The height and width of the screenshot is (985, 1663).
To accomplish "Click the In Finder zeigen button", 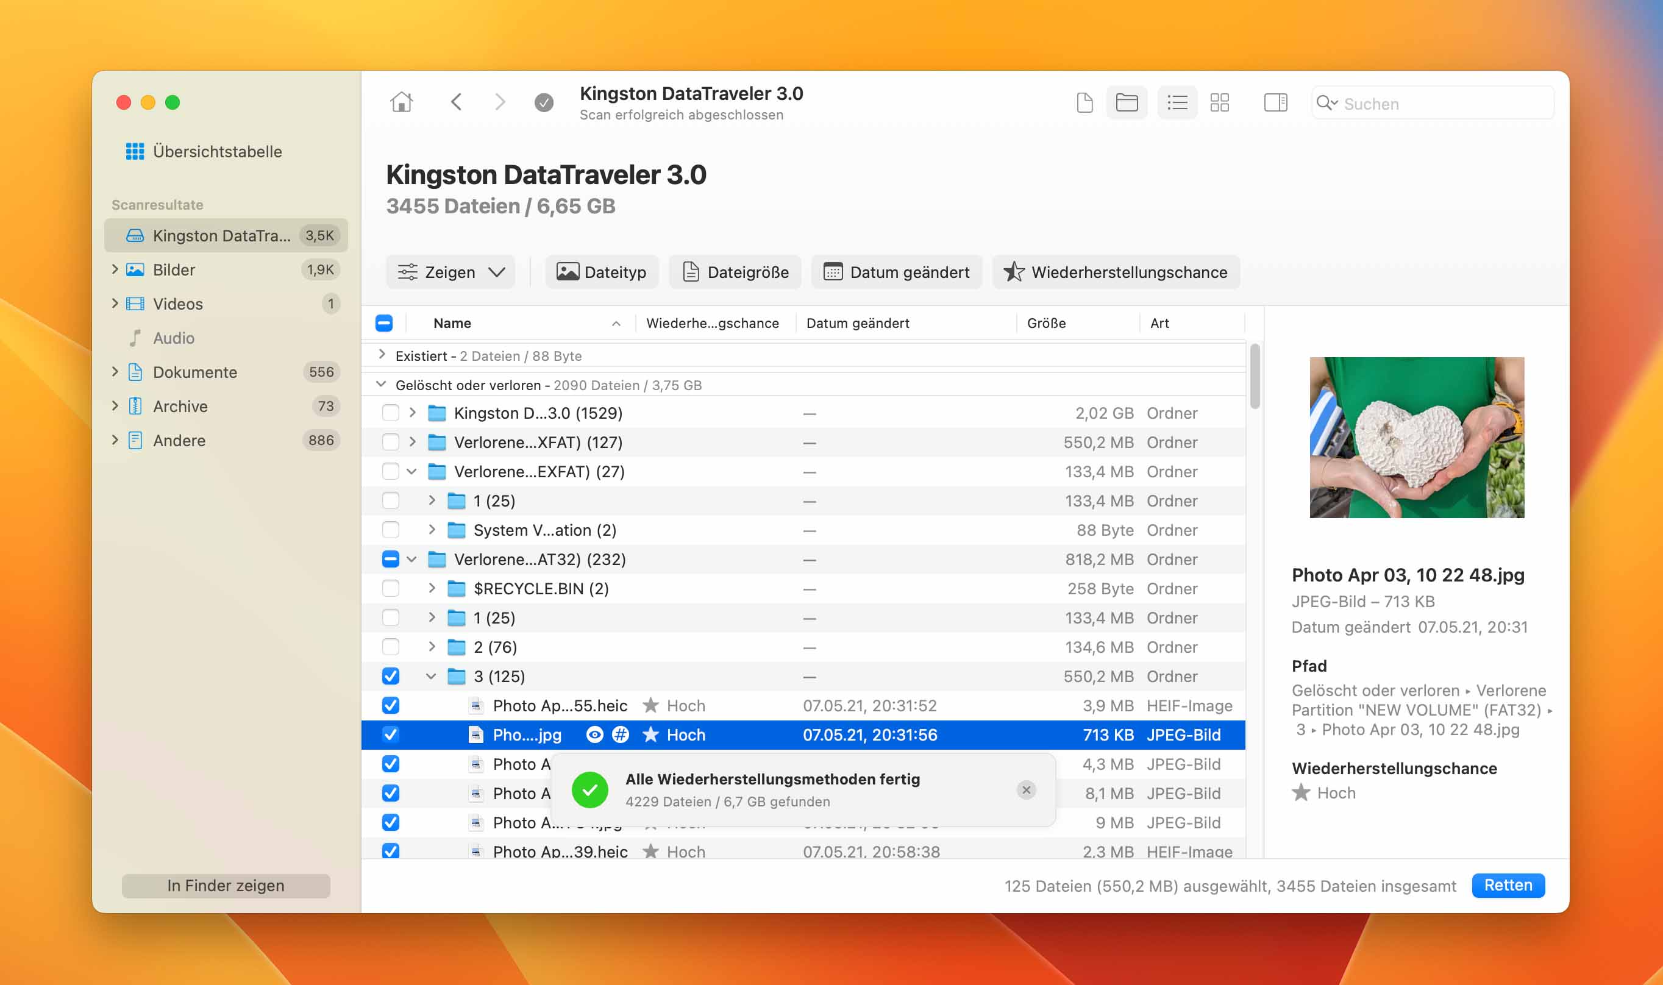I will [x=226, y=886].
